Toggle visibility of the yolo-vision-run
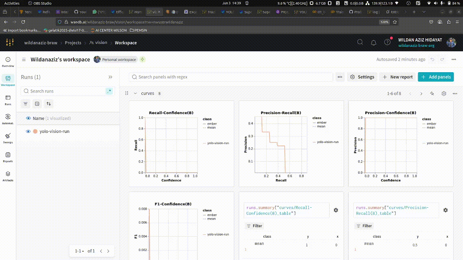This screenshot has width=463, height=260. (28, 131)
